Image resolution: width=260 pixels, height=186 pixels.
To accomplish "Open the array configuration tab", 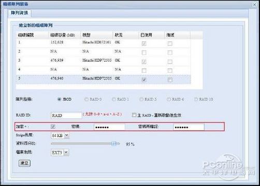I will (19, 13).
